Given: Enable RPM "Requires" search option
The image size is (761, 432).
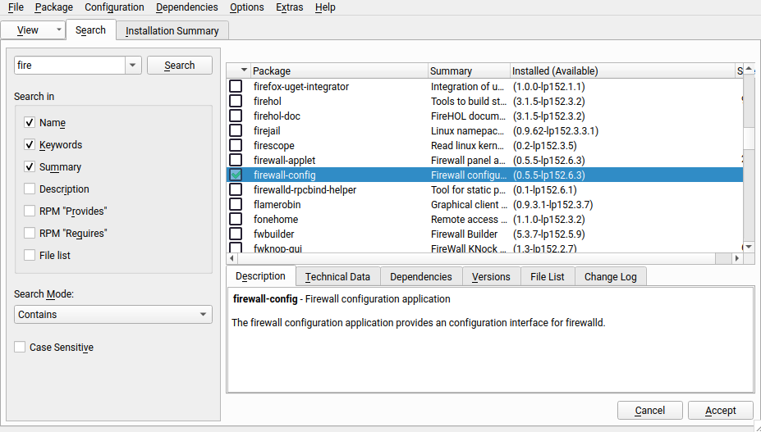Looking at the screenshot, I should [30, 233].
